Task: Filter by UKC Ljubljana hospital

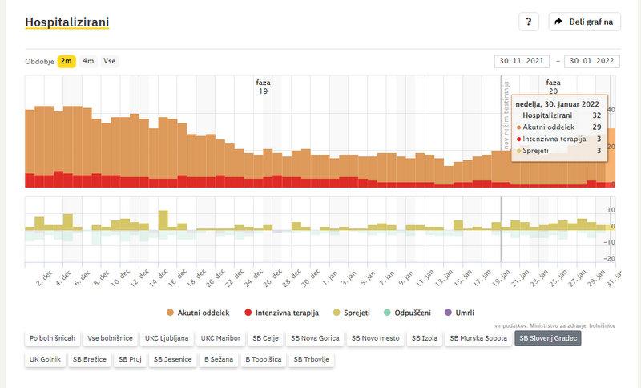Action: click(x=167, y=338)
